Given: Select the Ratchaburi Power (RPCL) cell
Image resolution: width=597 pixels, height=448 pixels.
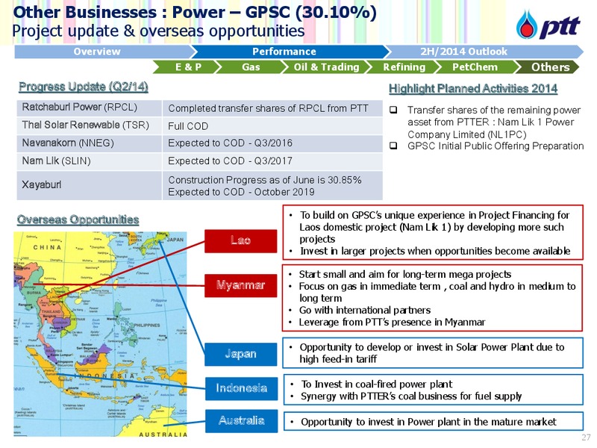Looking at the screenshot, I should (90, 108).
